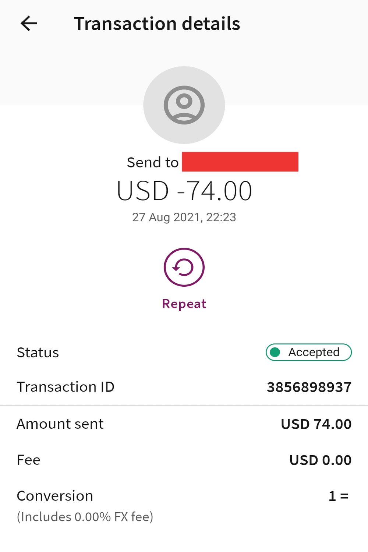Tap the circular Repeat icon
This screenshot has height=552, width=368.
[x=184, y=267]
